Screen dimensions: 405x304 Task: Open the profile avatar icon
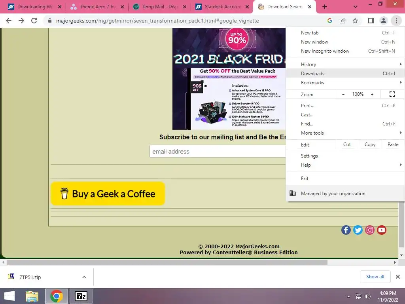(384, 21)
